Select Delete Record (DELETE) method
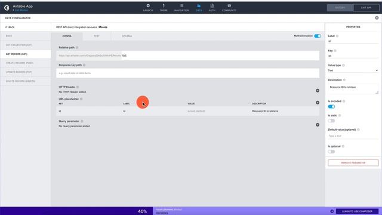This screenshot has height=215, width=382. coord(26,81)
